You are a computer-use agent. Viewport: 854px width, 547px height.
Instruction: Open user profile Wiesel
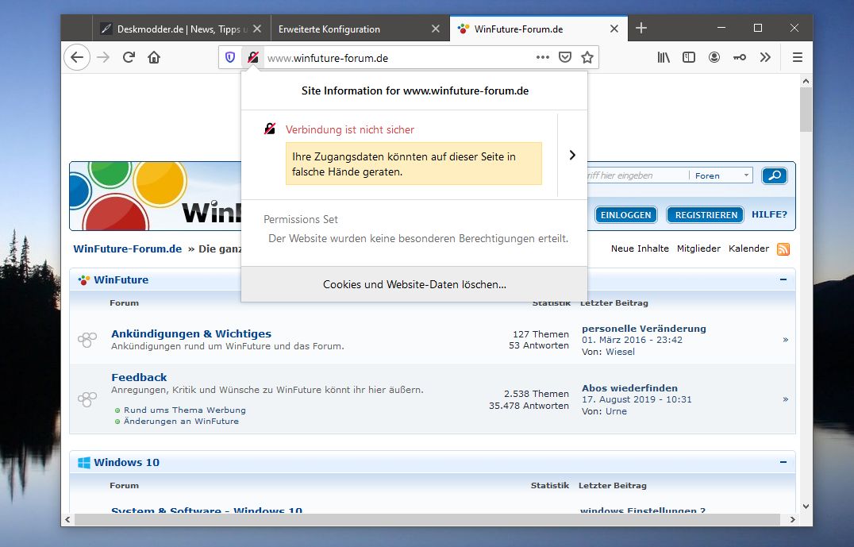coord(620,352)
